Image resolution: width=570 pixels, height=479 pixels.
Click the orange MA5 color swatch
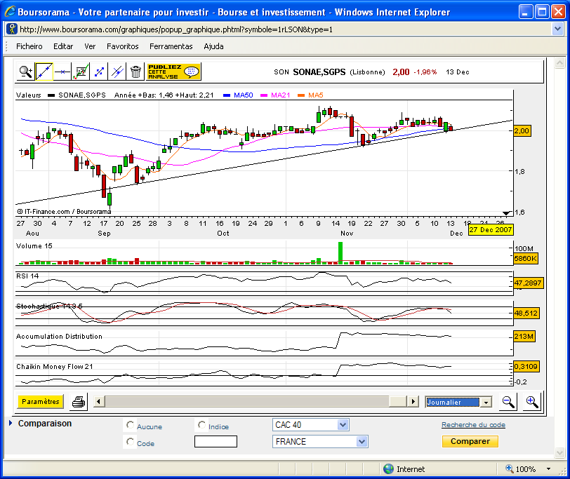pyautogui.click(x=301, y=95)
